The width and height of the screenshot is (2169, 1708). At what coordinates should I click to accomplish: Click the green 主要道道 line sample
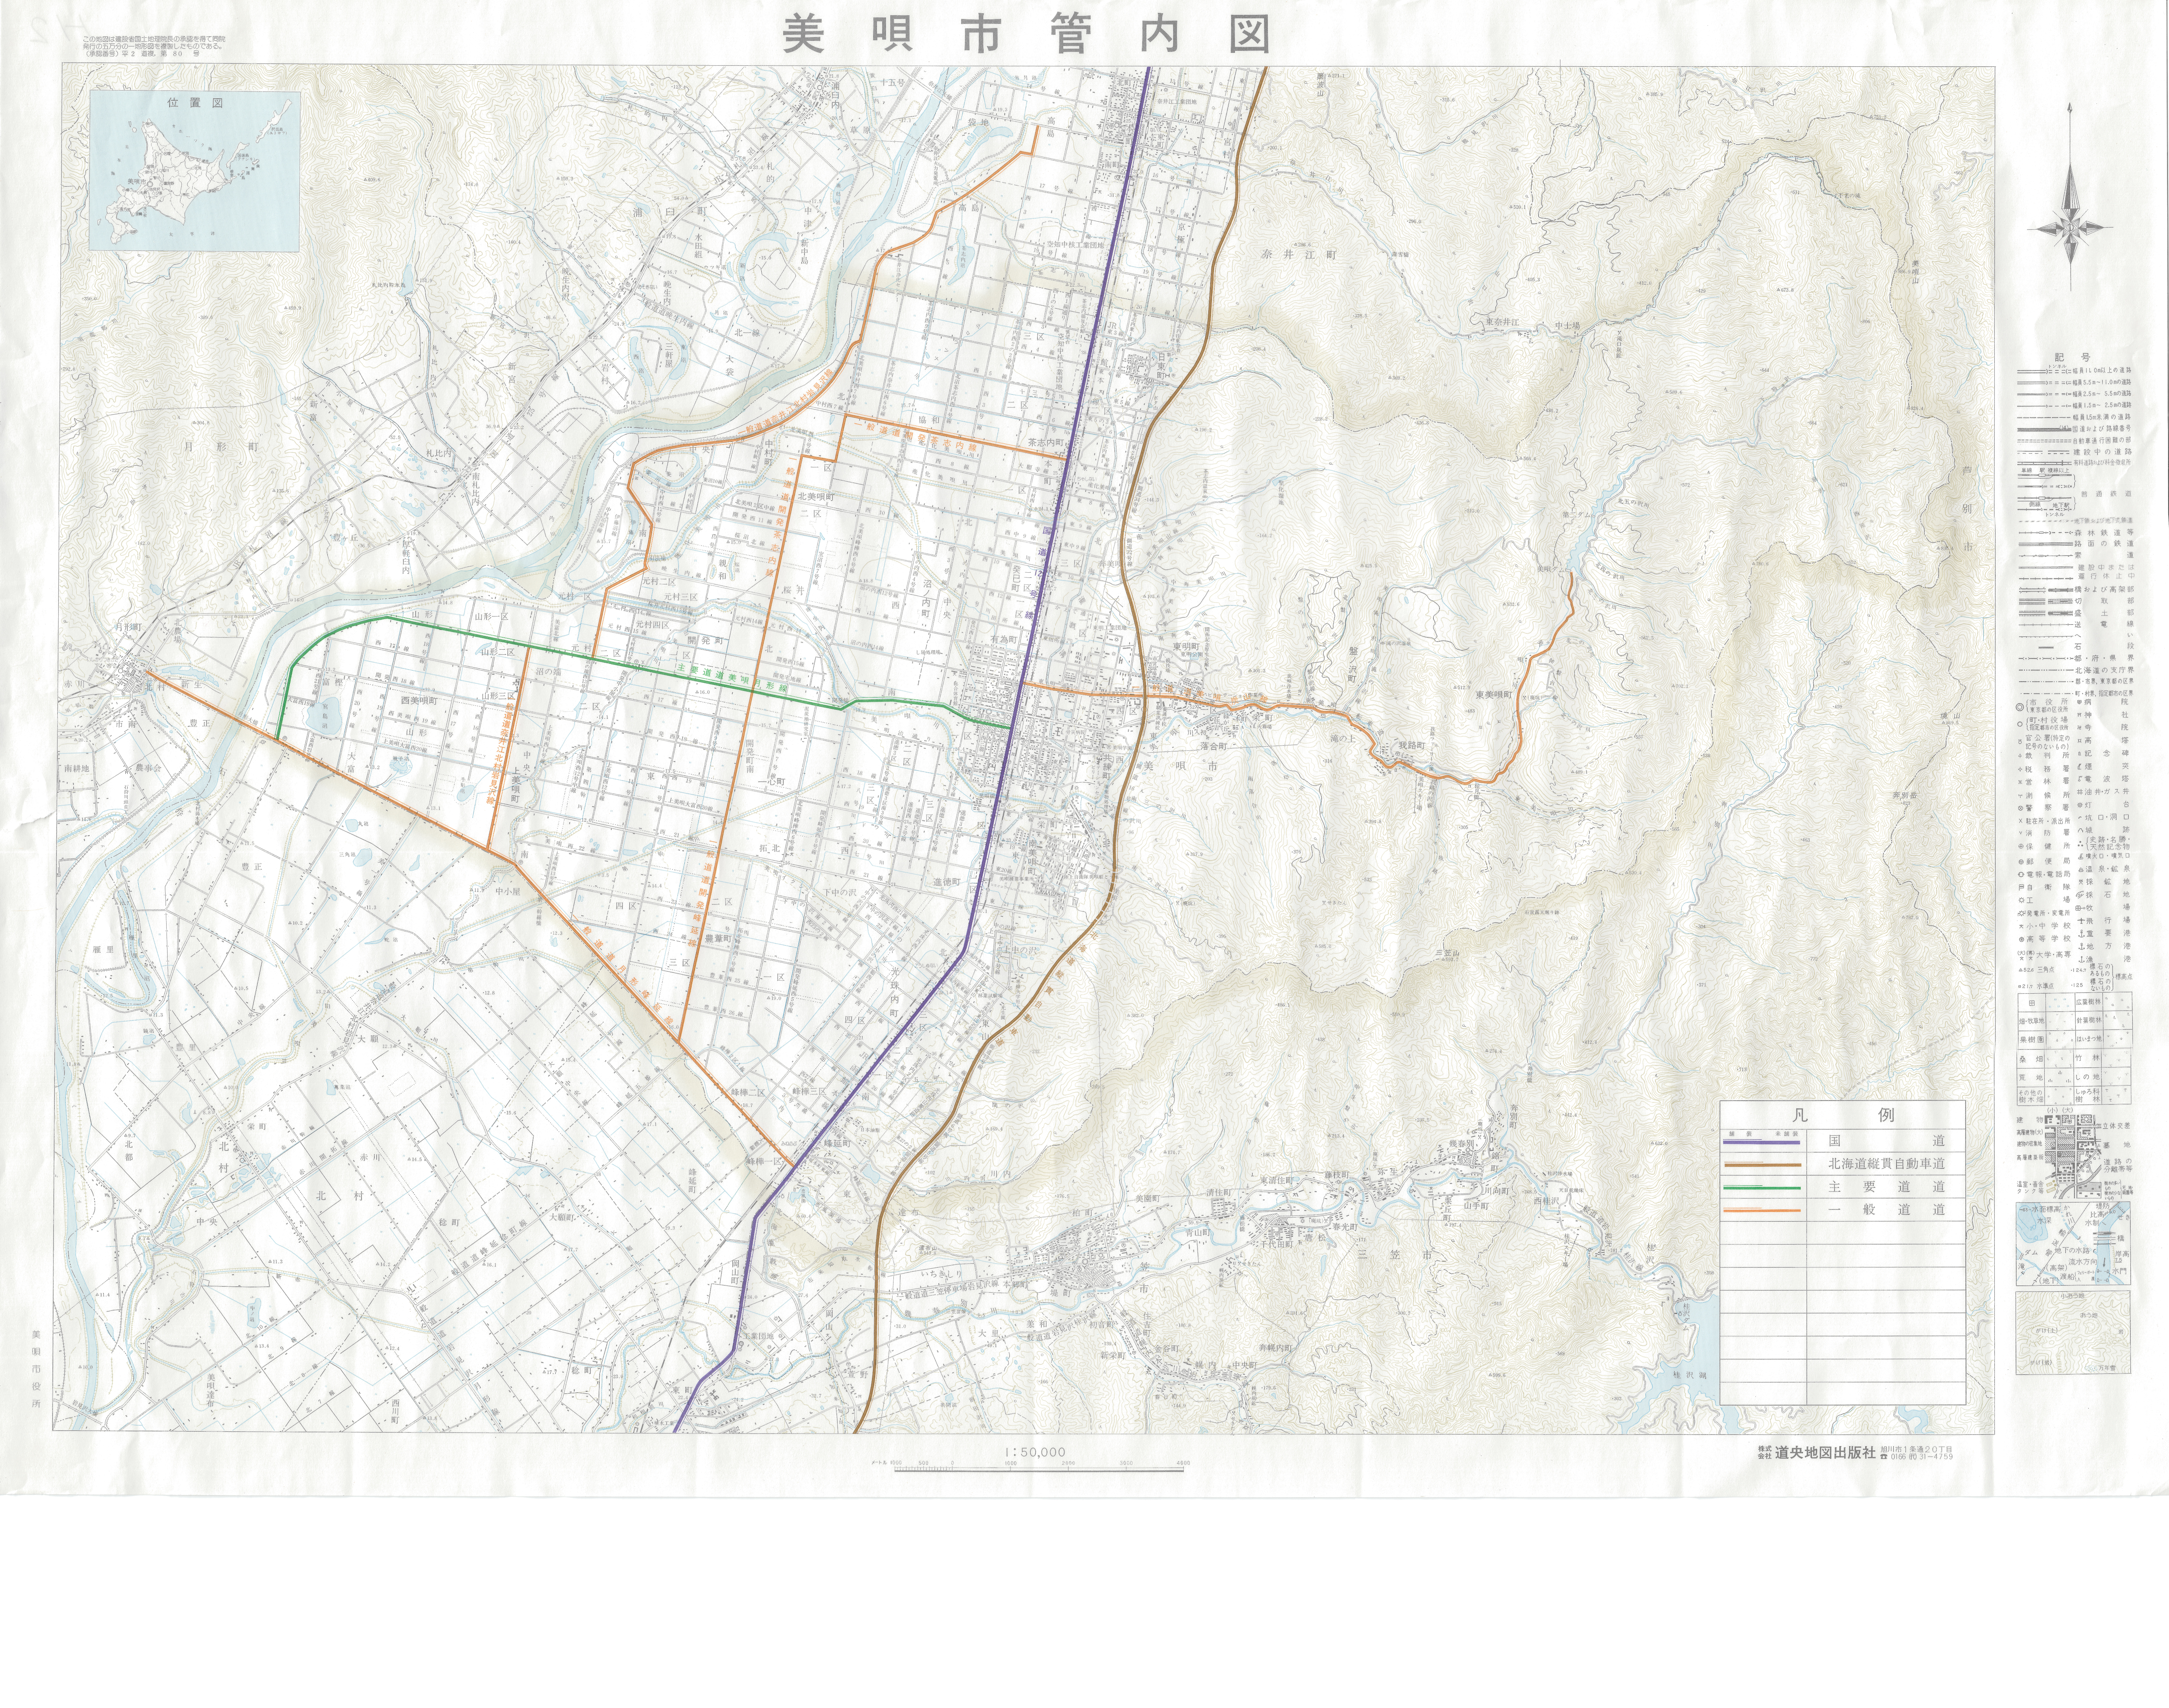pos(1762,1188)
